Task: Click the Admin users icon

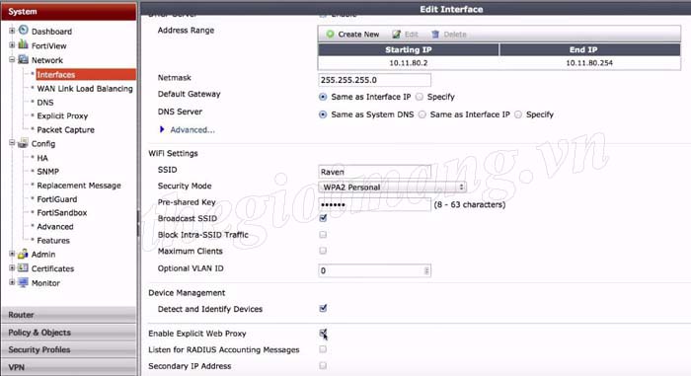Action: coord(23,254)
